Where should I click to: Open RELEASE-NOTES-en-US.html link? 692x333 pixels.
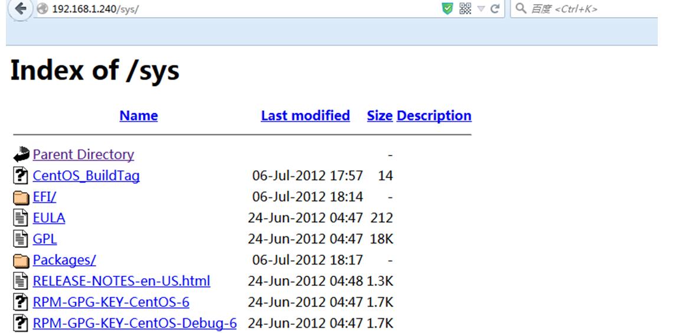[x=122, y=281]
